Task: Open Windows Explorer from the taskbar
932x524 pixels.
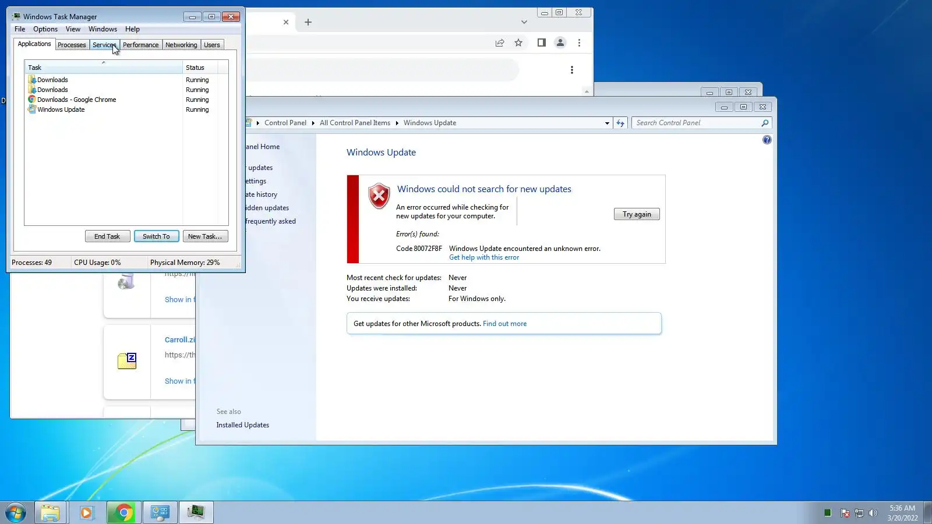Action: pos(50,513)
